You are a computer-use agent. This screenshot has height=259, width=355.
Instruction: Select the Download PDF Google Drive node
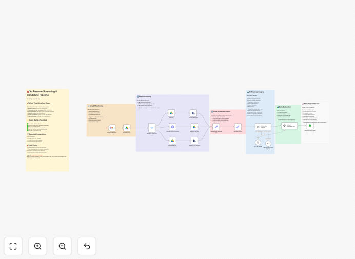(x=172, y=141)
